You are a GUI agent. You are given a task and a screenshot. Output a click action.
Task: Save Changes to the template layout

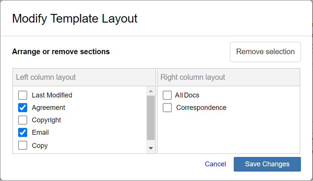pyautogui.click(x=267, y=164)
